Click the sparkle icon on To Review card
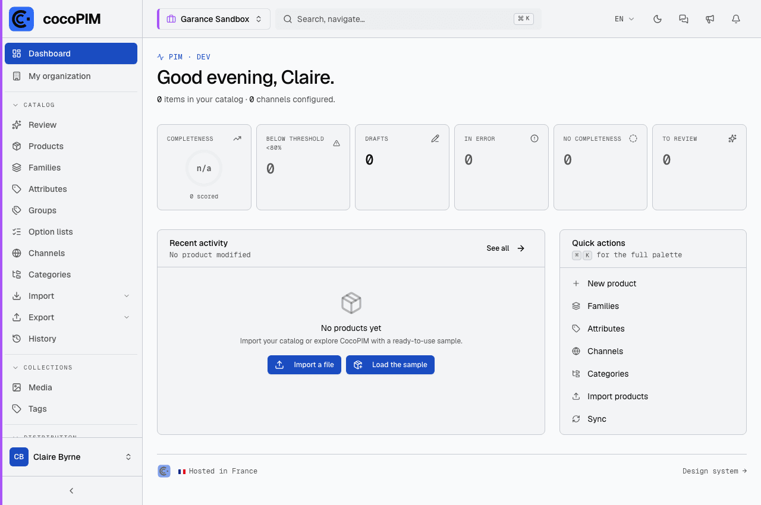The height and width of the screenshot is (505, 761). tap(732, 138)
